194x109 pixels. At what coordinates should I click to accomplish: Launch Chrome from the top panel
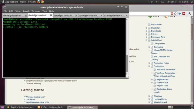coord(42,2)
